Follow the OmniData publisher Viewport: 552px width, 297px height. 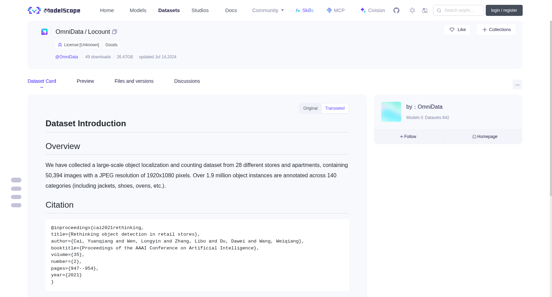(408, 137)
